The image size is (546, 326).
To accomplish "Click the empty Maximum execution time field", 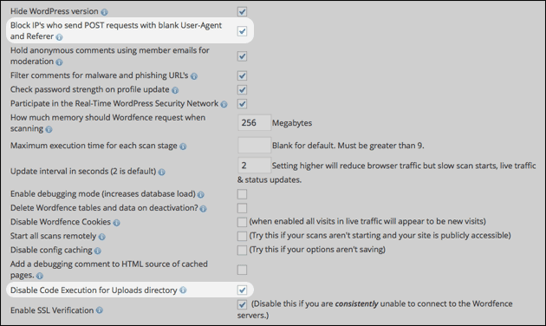I will point(254,146).
